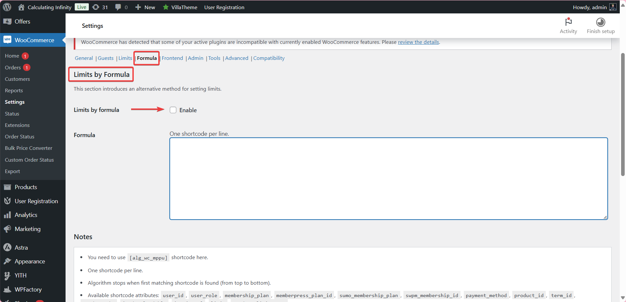626x302 pixels.
Task: Open Export menu item
Action: (x=12, y=171)
